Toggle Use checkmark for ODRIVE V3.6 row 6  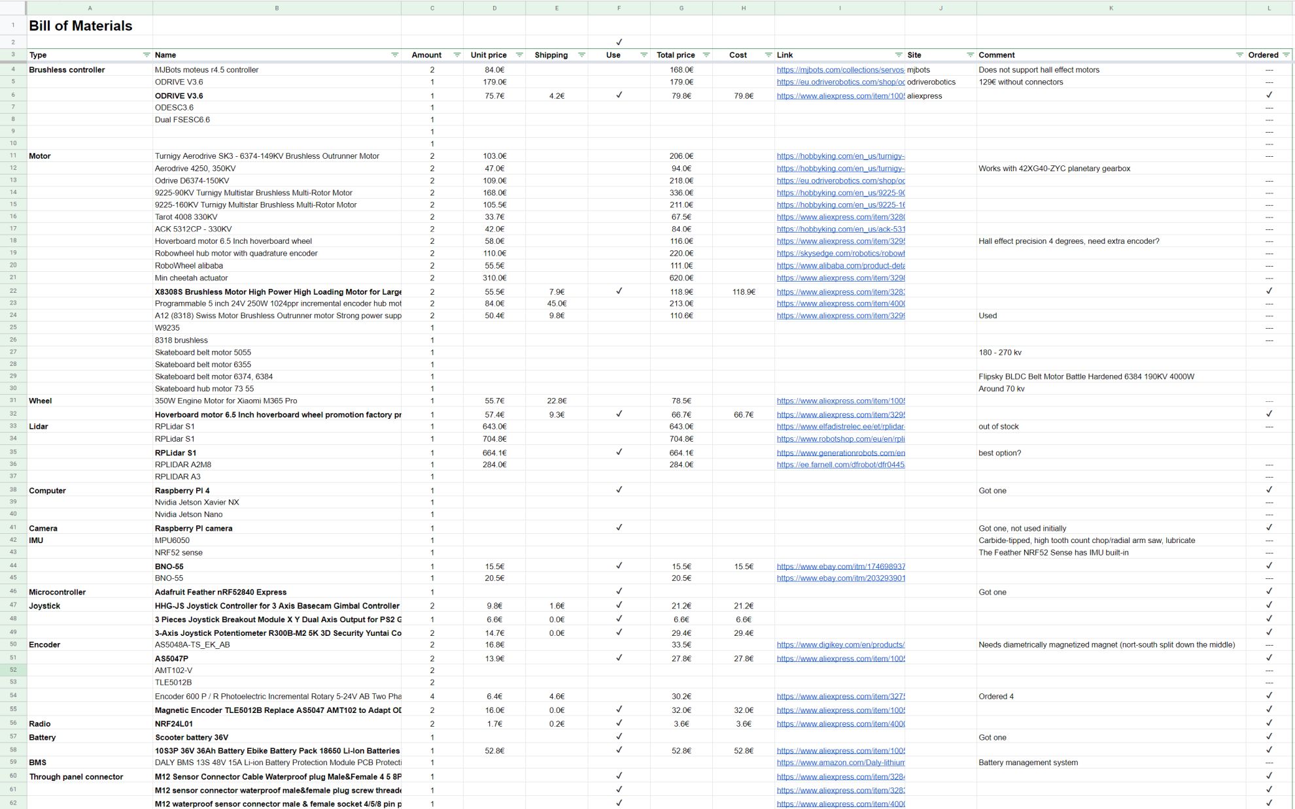click(x=619, y=95)
